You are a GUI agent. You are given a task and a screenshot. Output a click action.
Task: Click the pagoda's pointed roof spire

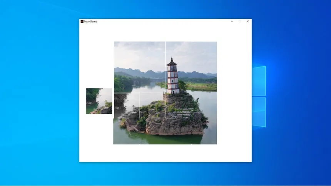click(x=172, y=60)
